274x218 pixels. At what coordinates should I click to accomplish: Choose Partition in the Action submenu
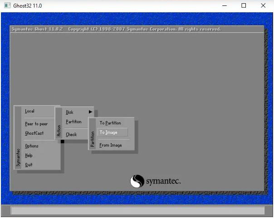[73, 122]
